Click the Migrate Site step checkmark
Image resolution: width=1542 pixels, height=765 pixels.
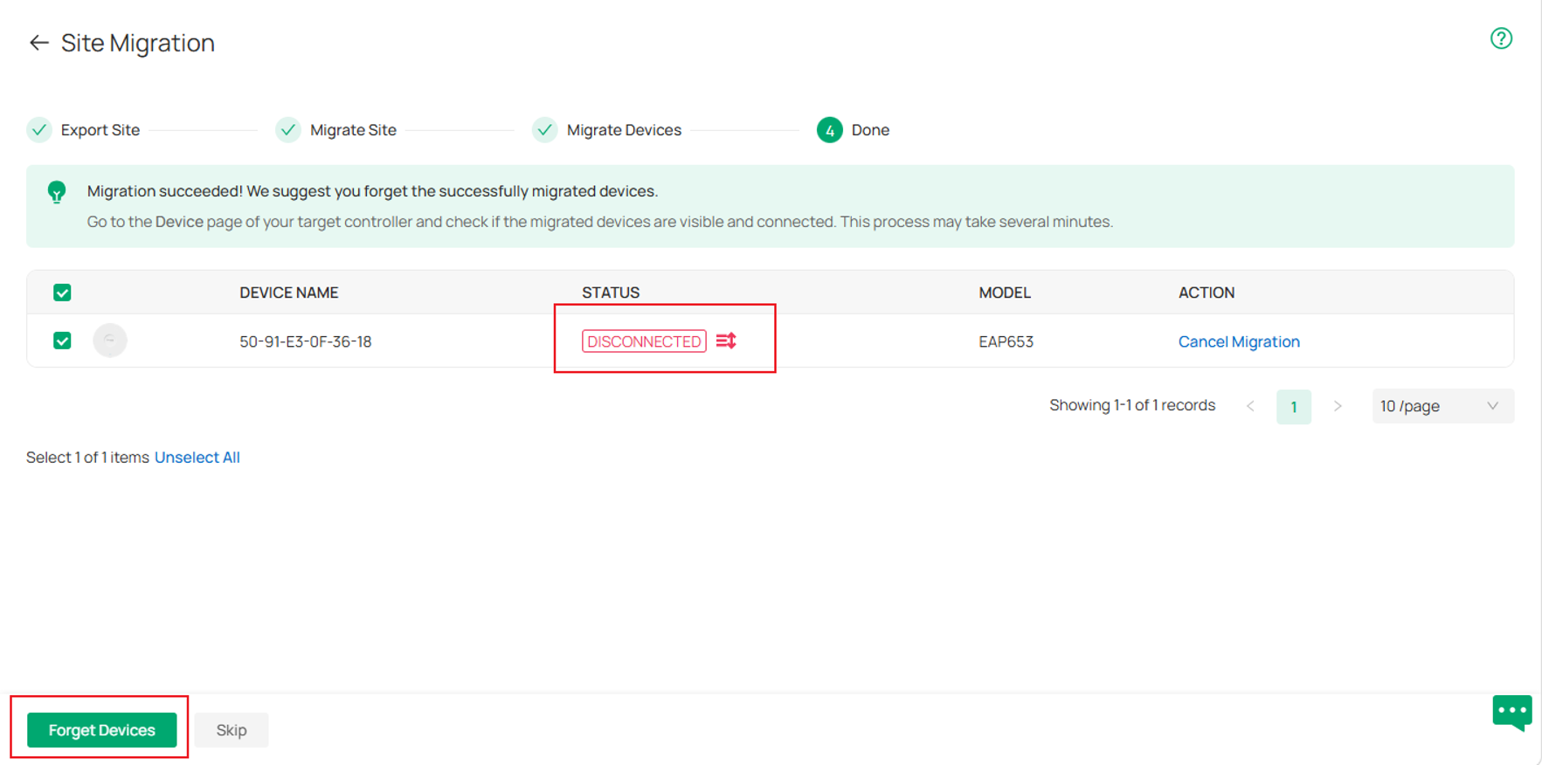288,130
